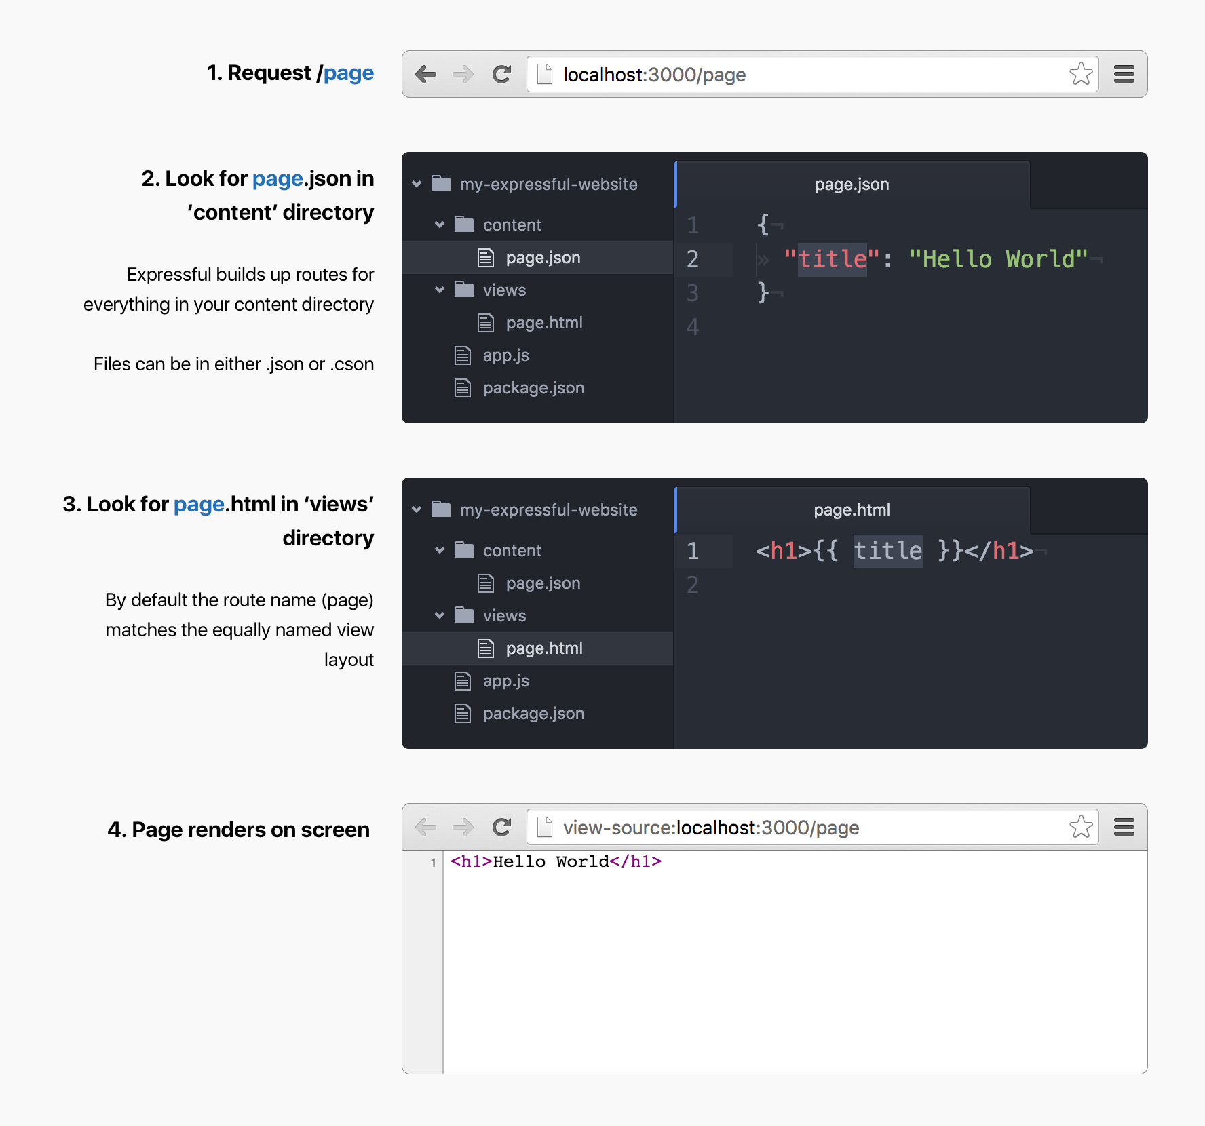Click the forward arrow in the view-source browser
Image resolution: width=1205 pixels, height=1126 pixels.
(463, 827)
